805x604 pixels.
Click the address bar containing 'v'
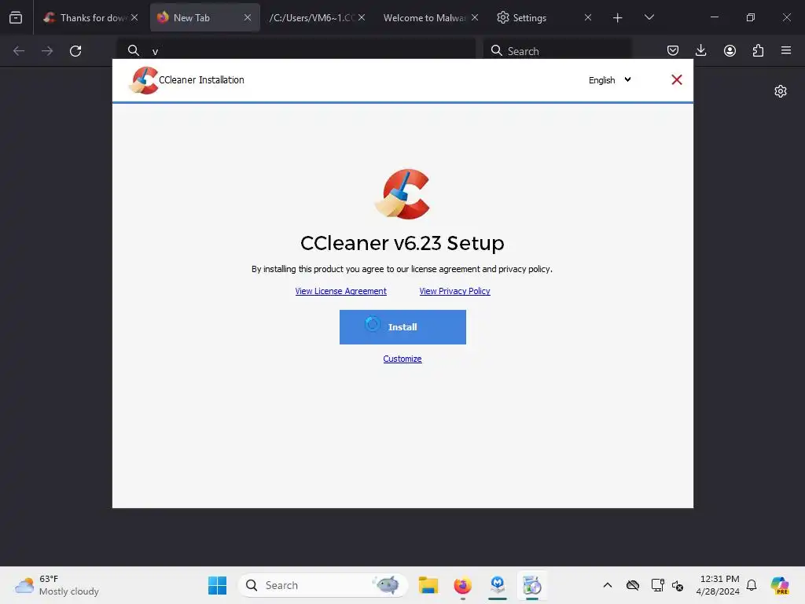click(296, 50)
